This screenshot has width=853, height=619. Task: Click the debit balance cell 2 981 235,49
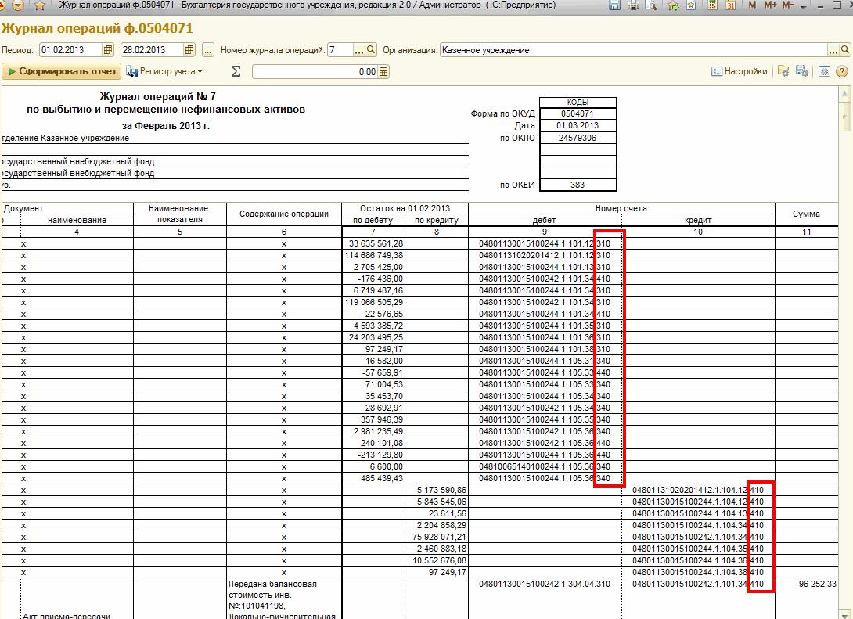(x=373, y=431)
